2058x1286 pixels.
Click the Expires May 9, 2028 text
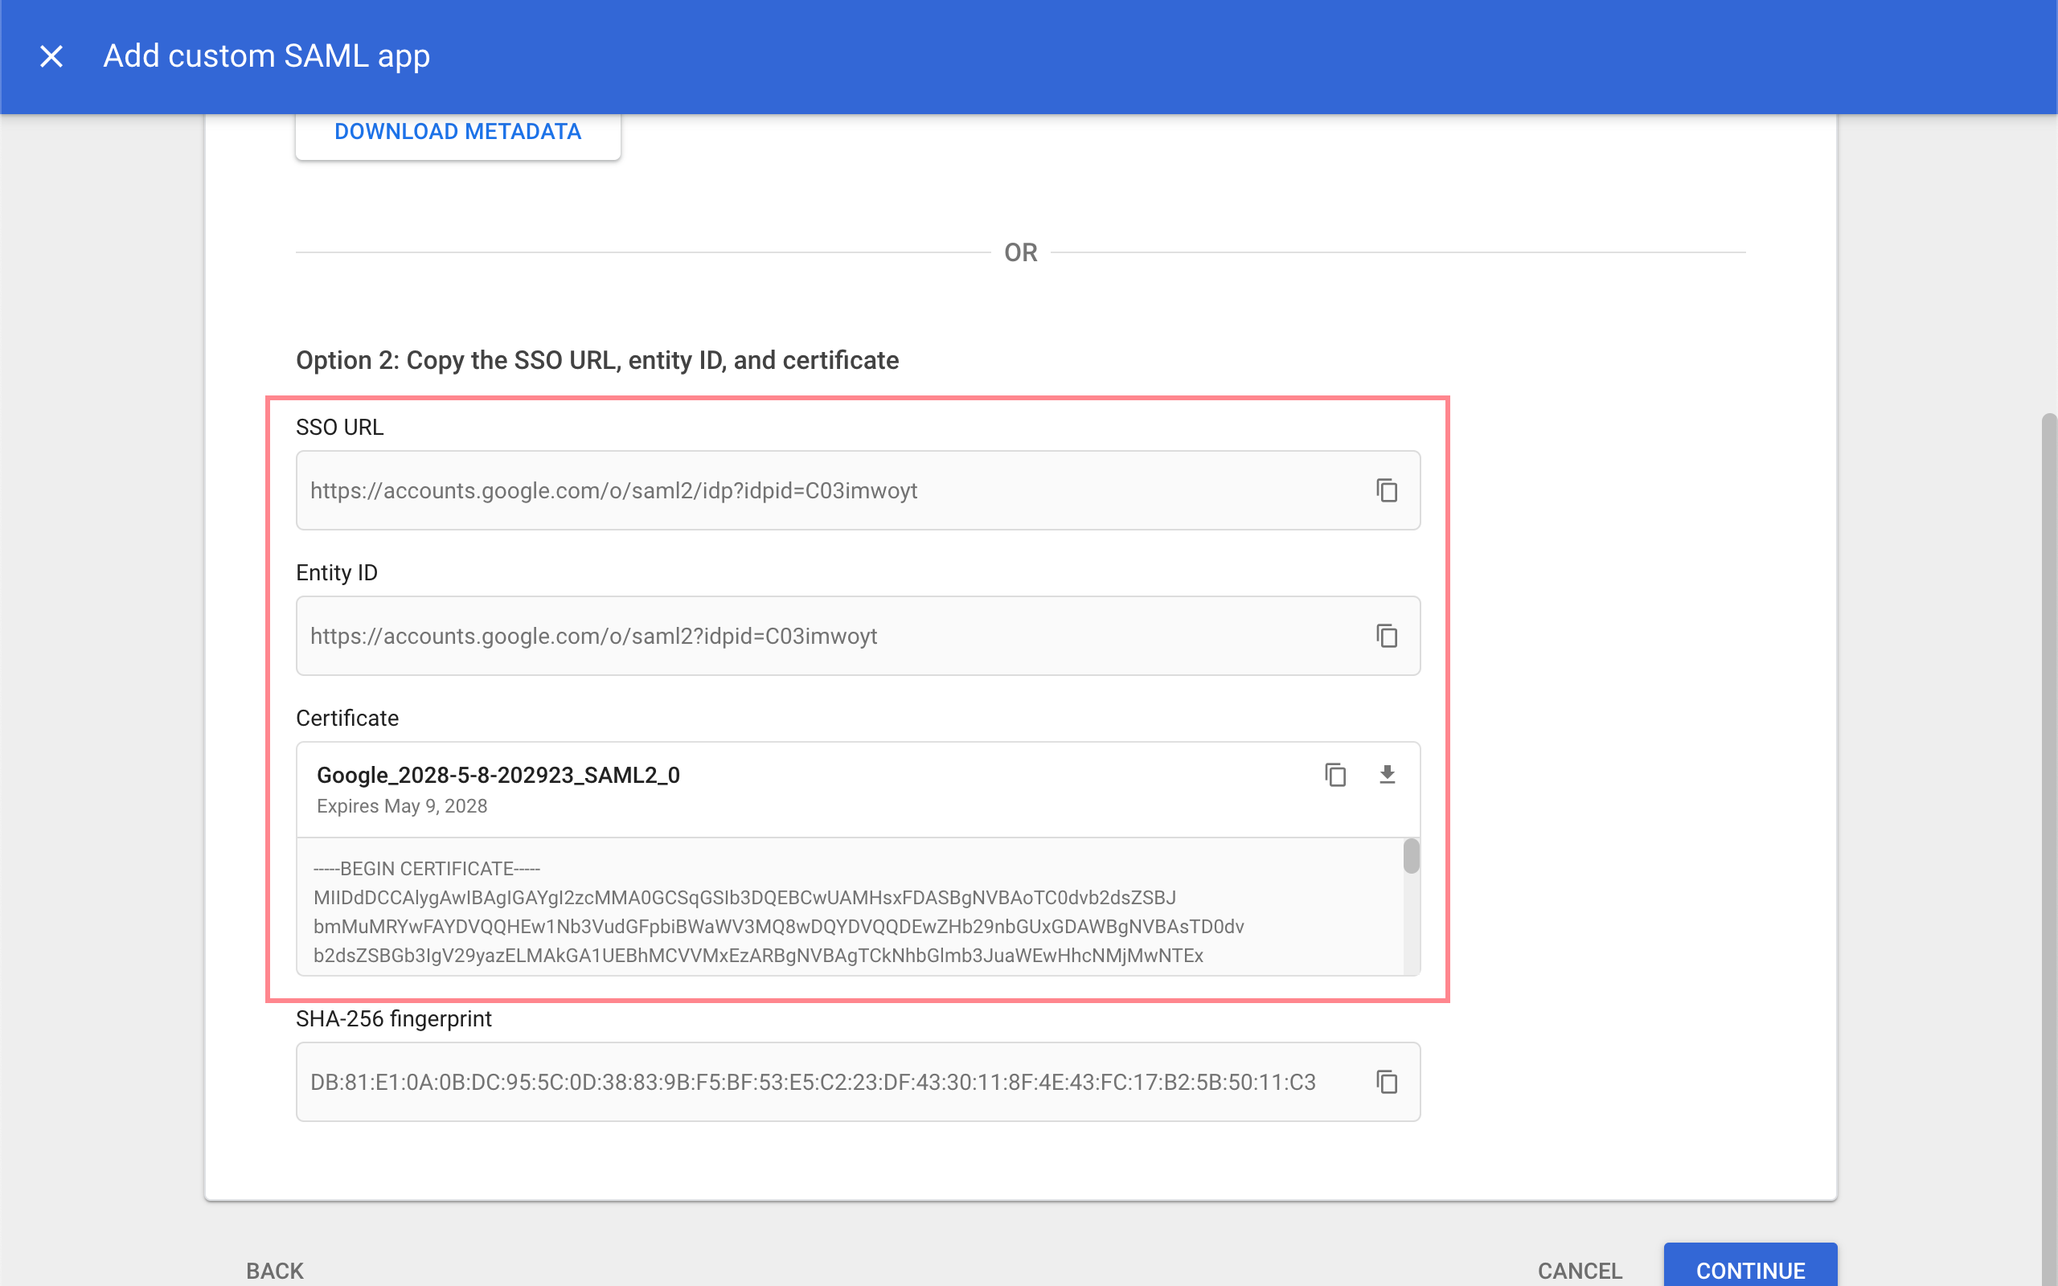(x=401, y=806)
